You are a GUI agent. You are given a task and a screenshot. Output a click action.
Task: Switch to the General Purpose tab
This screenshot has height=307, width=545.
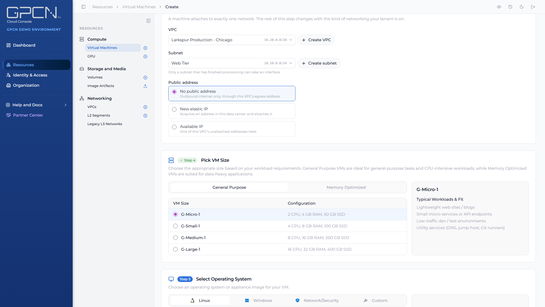point(229,187)
